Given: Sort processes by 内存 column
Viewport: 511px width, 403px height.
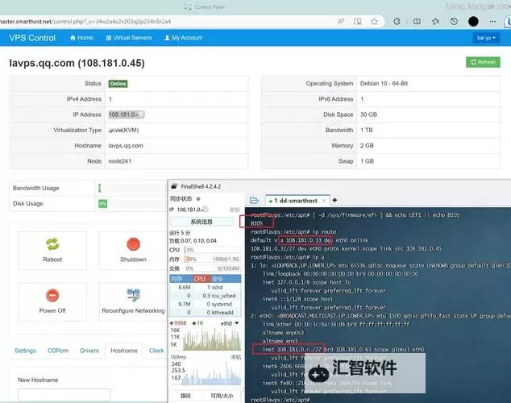Looking at the screenshot, I should [x=181, y=279].
